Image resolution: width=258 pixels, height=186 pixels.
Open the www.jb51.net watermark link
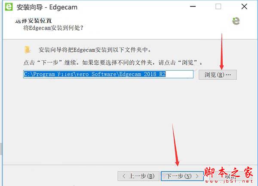tap(229, 181)
